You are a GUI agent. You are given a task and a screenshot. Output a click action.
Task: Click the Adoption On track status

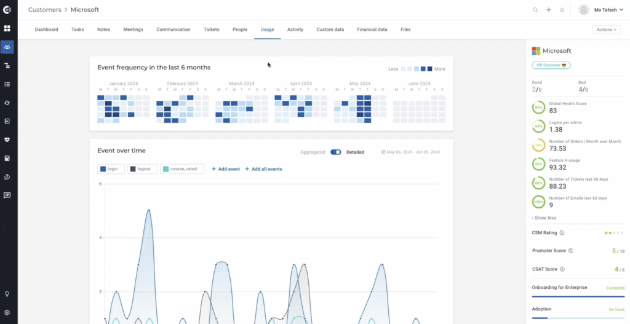(x=616, y=309)
